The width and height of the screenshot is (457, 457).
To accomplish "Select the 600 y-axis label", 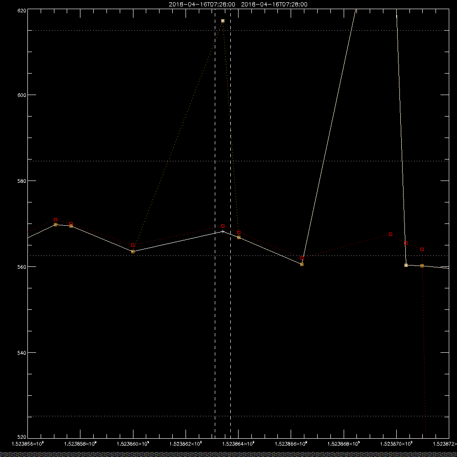I will pos(22,95).
